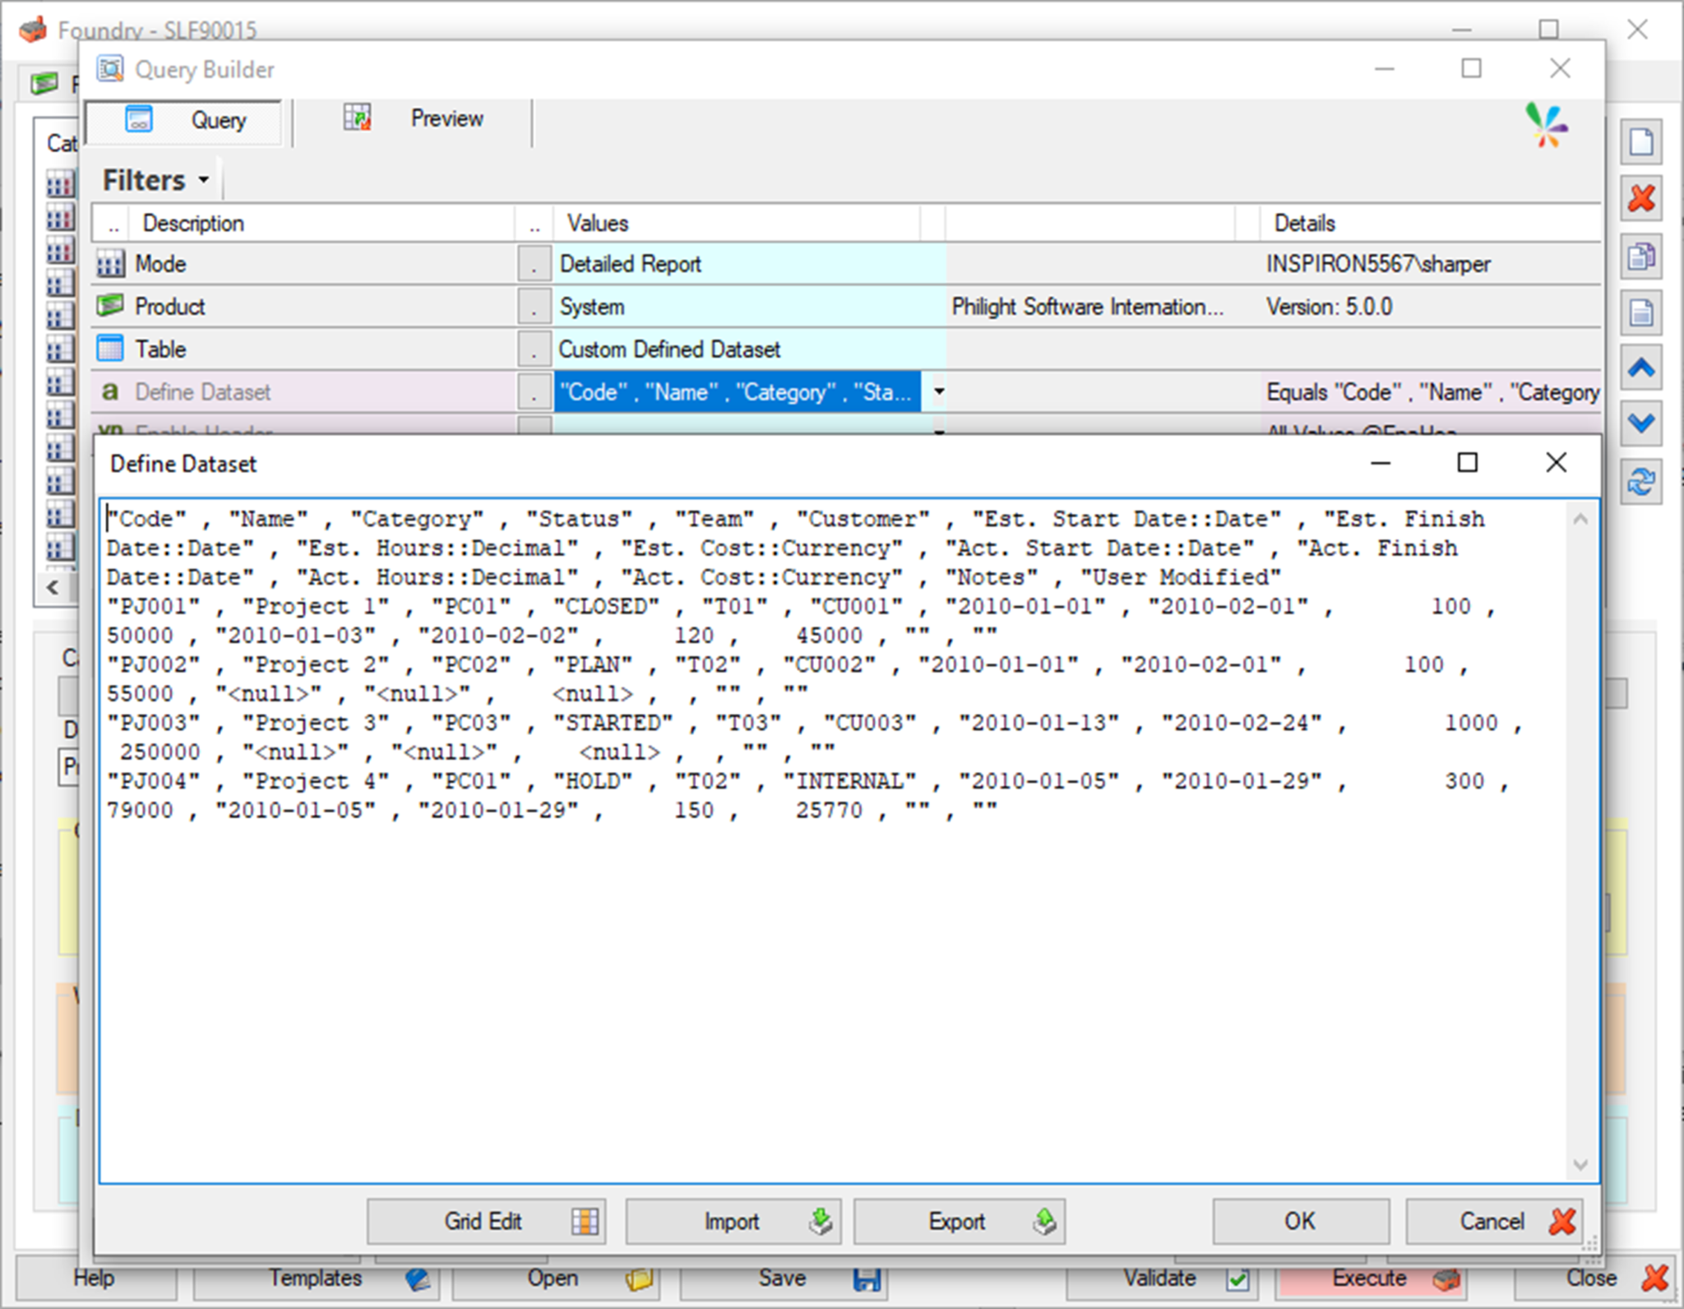This screenshot has height=1309, width=1684.
Task: Click the colorful star logo icon
Action: [1546, 125]
